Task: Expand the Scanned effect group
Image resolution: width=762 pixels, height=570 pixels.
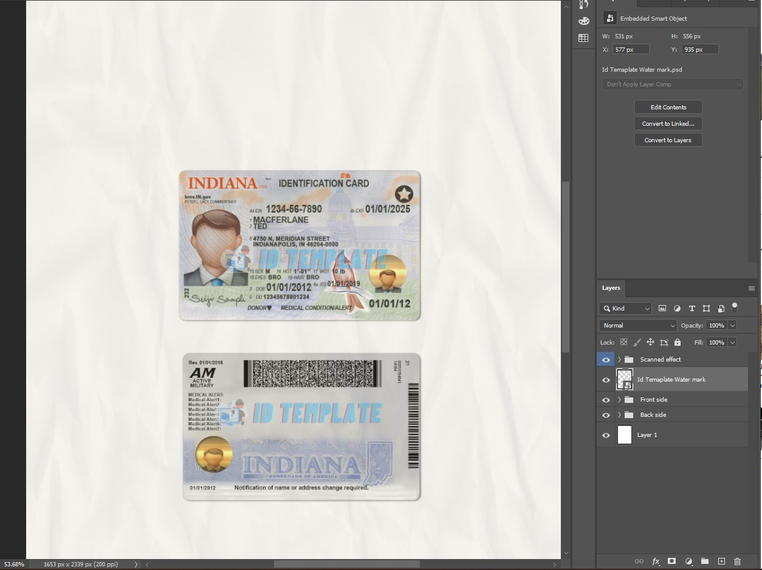Action: coord(619,360)
